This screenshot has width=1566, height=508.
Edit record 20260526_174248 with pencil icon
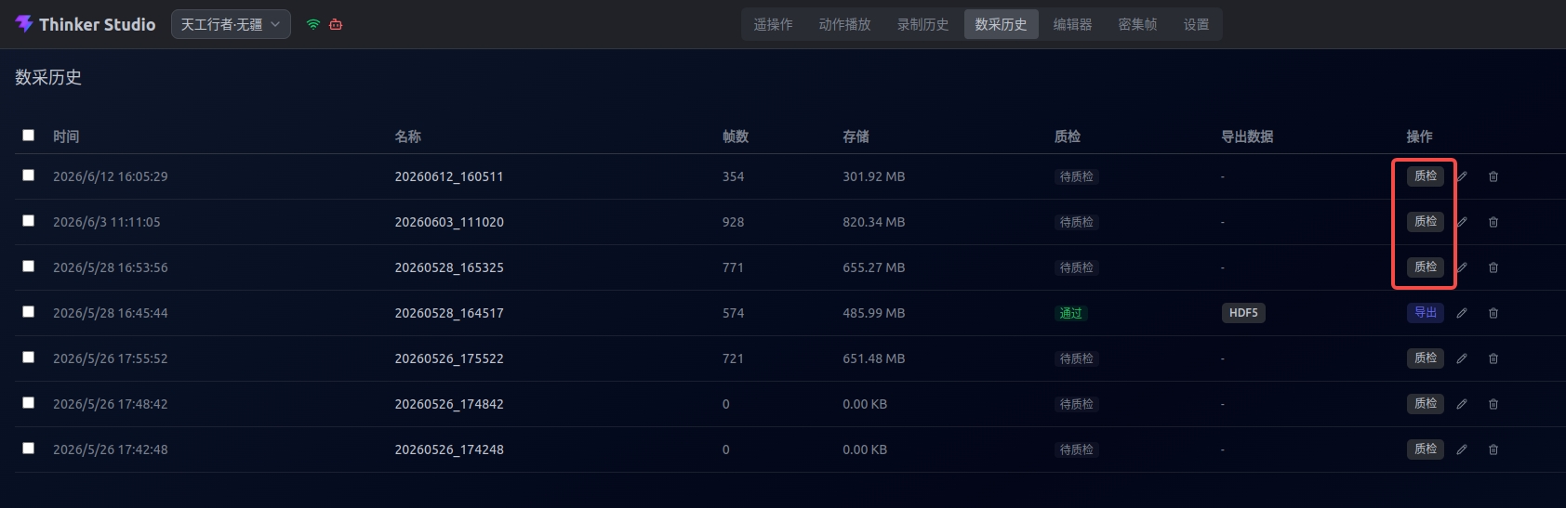pos(1462,449)
